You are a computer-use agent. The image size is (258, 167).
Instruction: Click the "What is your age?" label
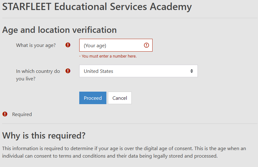(x=36, y=45)
